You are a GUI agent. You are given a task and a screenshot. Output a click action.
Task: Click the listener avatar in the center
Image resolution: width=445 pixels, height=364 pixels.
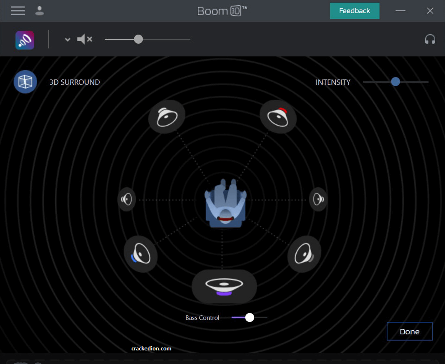[x=226, y=203]
